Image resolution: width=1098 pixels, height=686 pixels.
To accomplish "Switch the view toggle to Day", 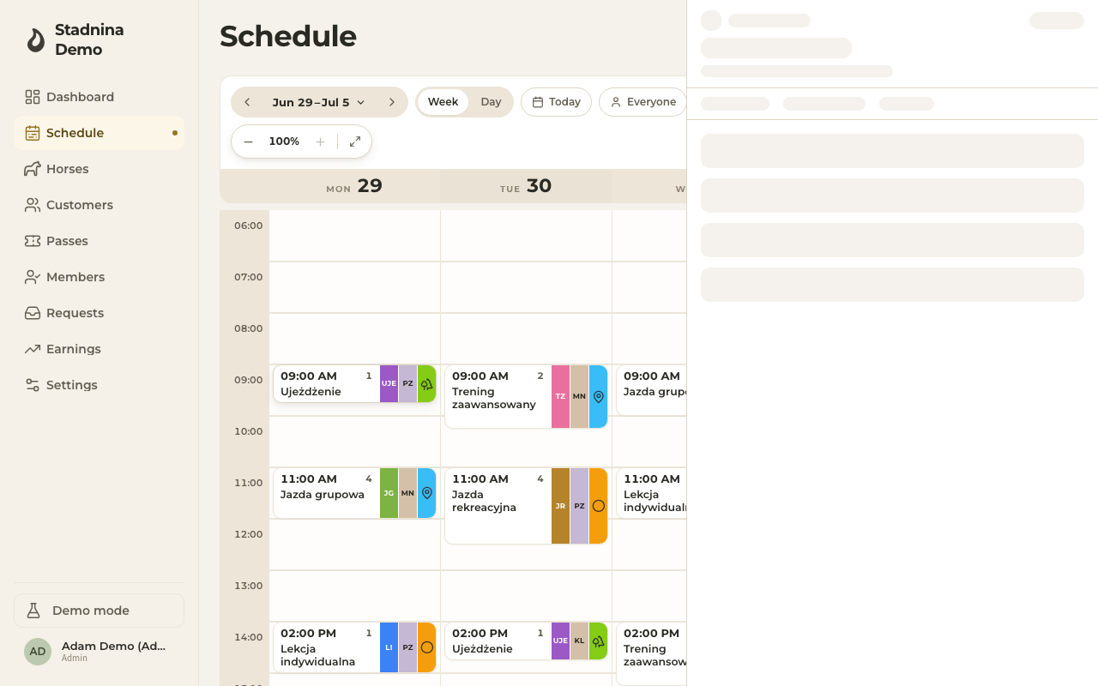I will 491,102.
